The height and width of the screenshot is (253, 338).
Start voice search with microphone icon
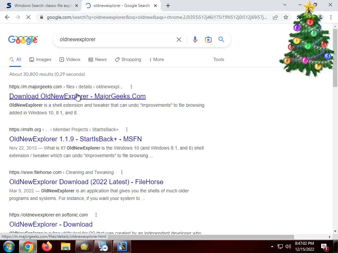click(x=195, y=40)
